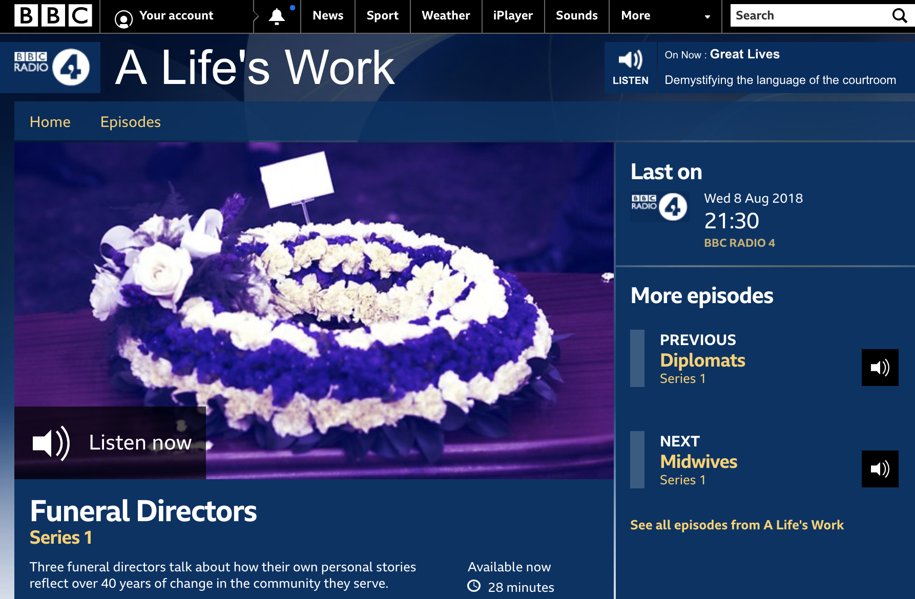Click the BBC logo in the header
This screenshot has width=915, height=599.
tap(53, 15)
